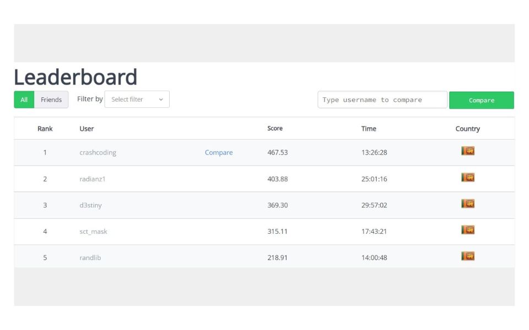The image size is (529, 330).
Task: Switch to the Friends tab
Action: click(x=51, y=100)
